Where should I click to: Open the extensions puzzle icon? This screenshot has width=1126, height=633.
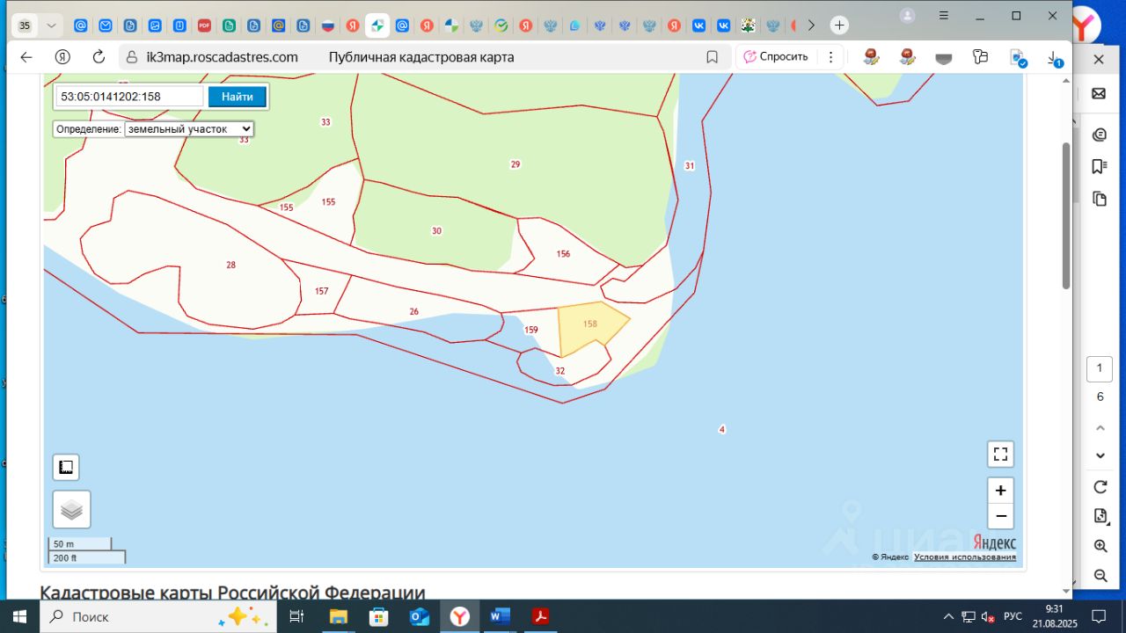point(980,57)
